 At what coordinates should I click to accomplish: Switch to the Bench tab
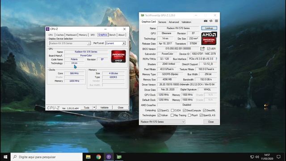113,35
